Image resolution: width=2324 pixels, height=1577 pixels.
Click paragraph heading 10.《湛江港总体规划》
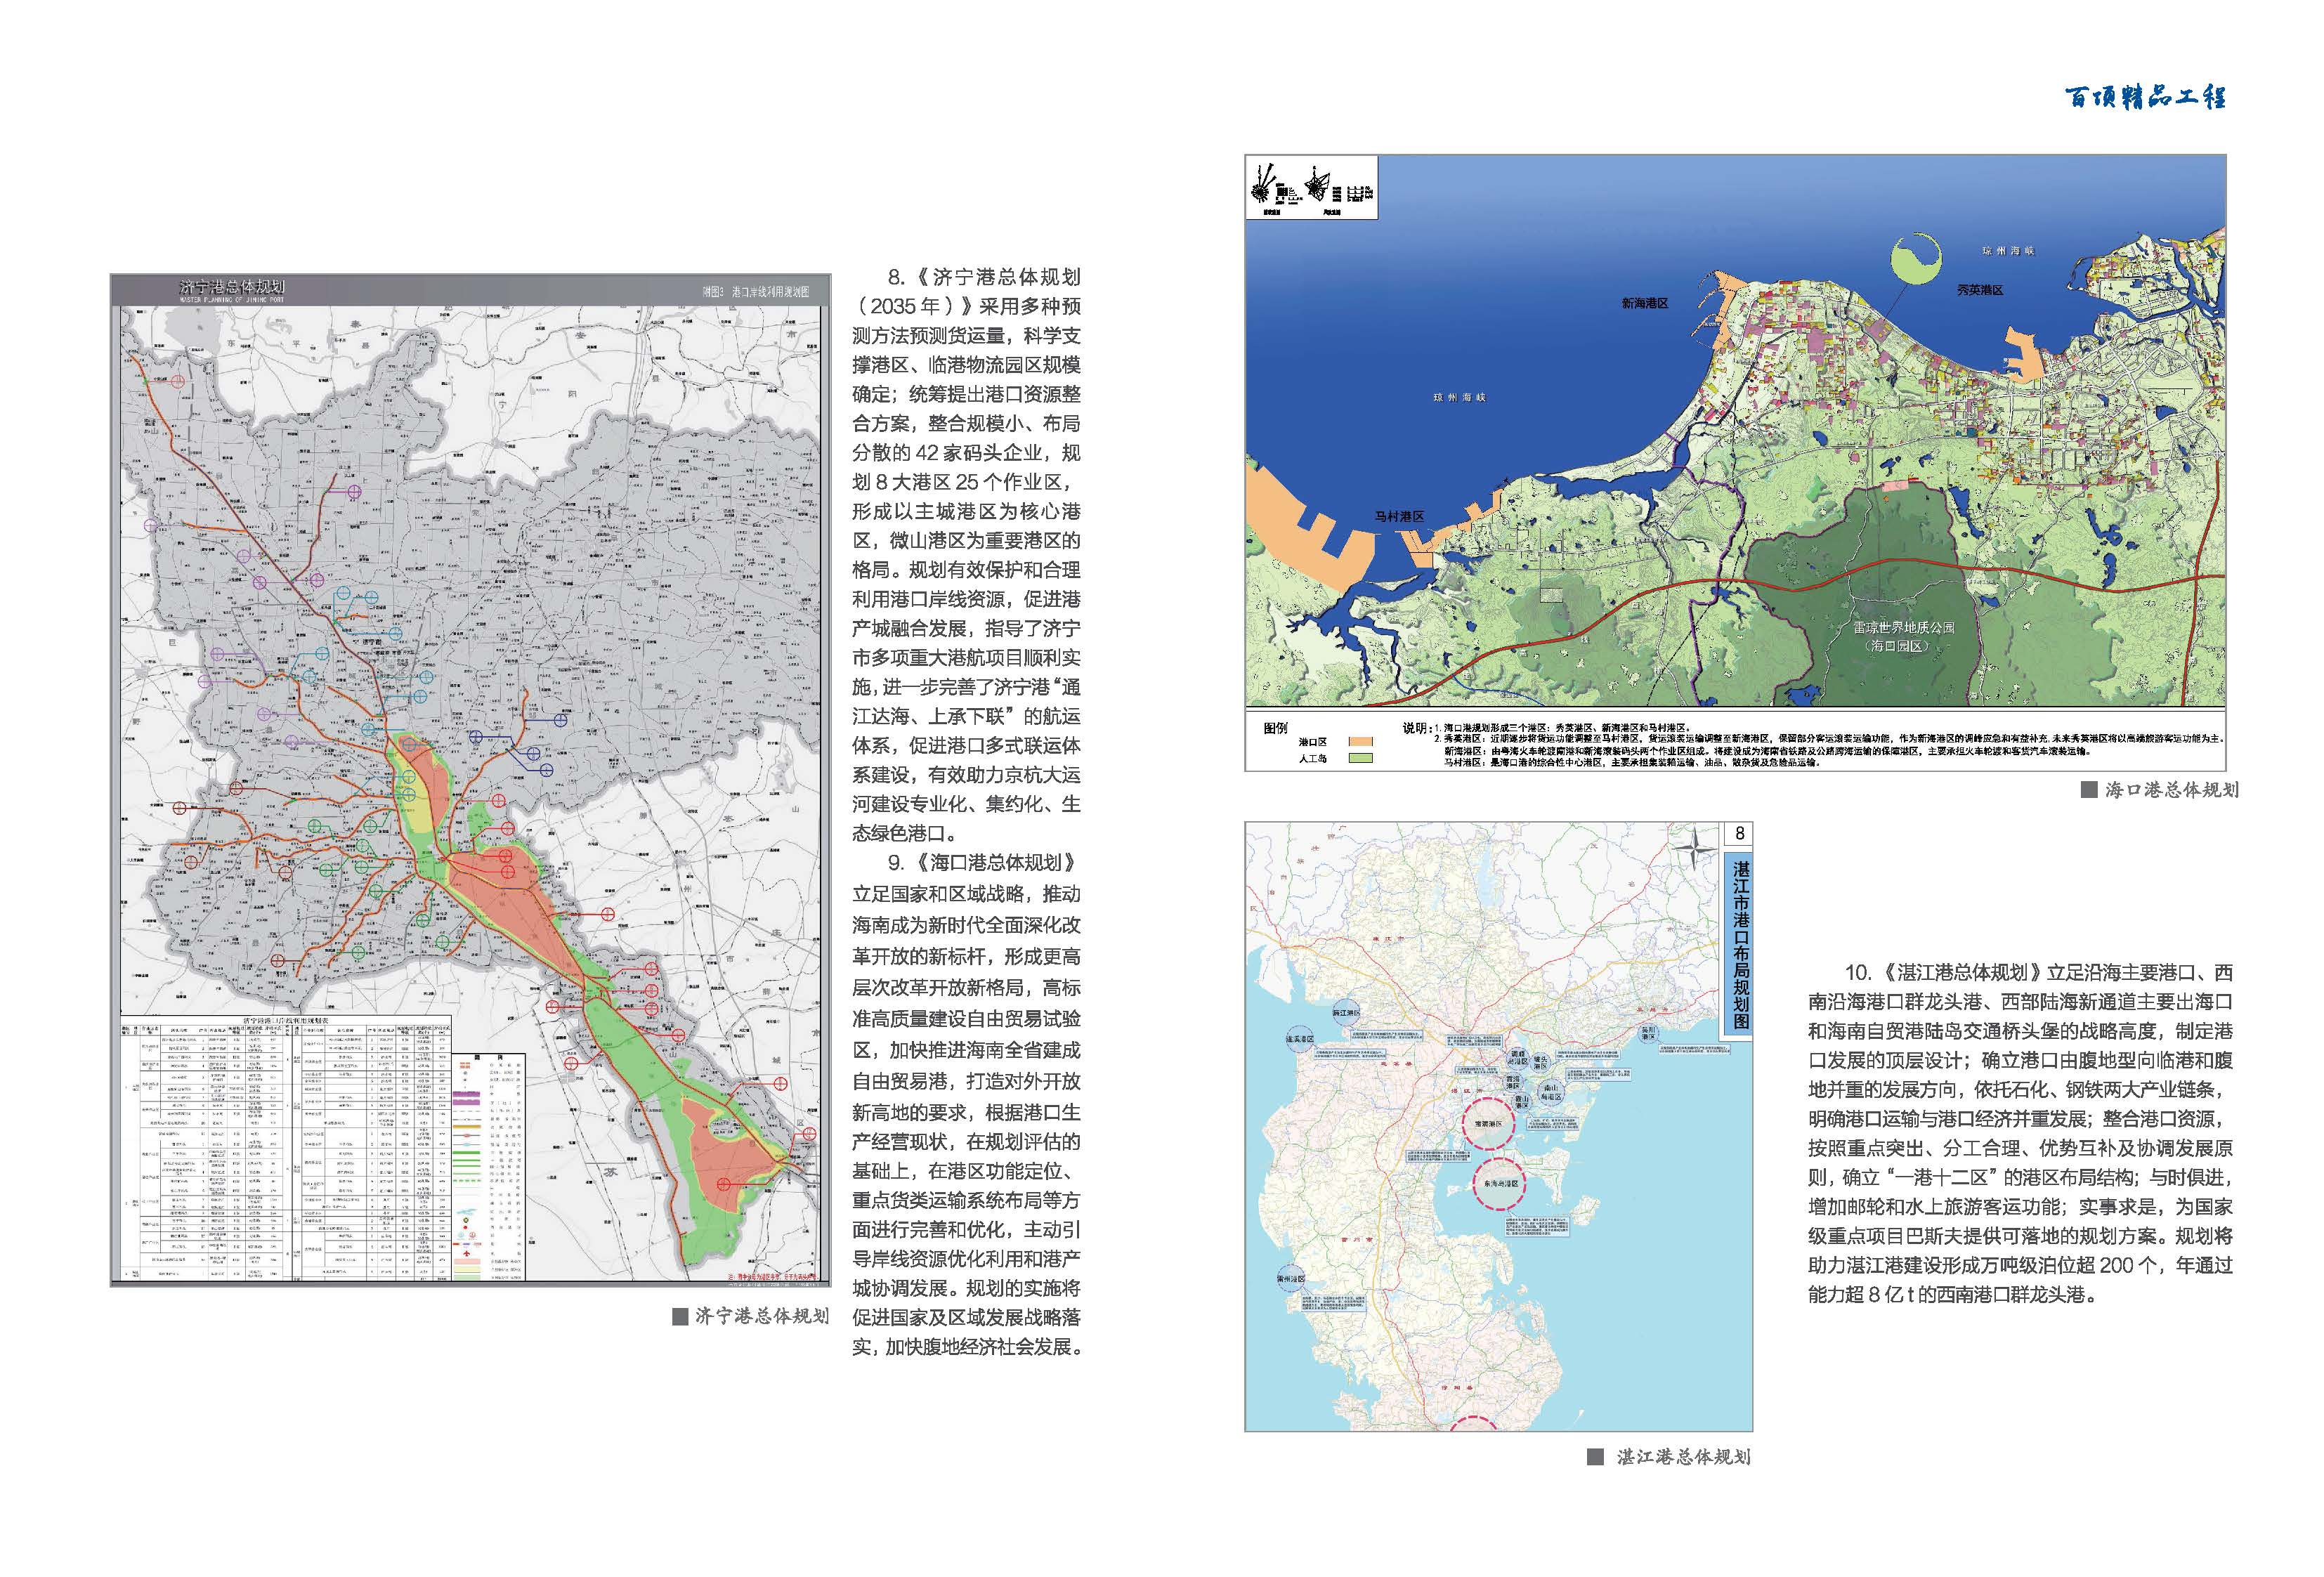click(x=1942, y=972)
